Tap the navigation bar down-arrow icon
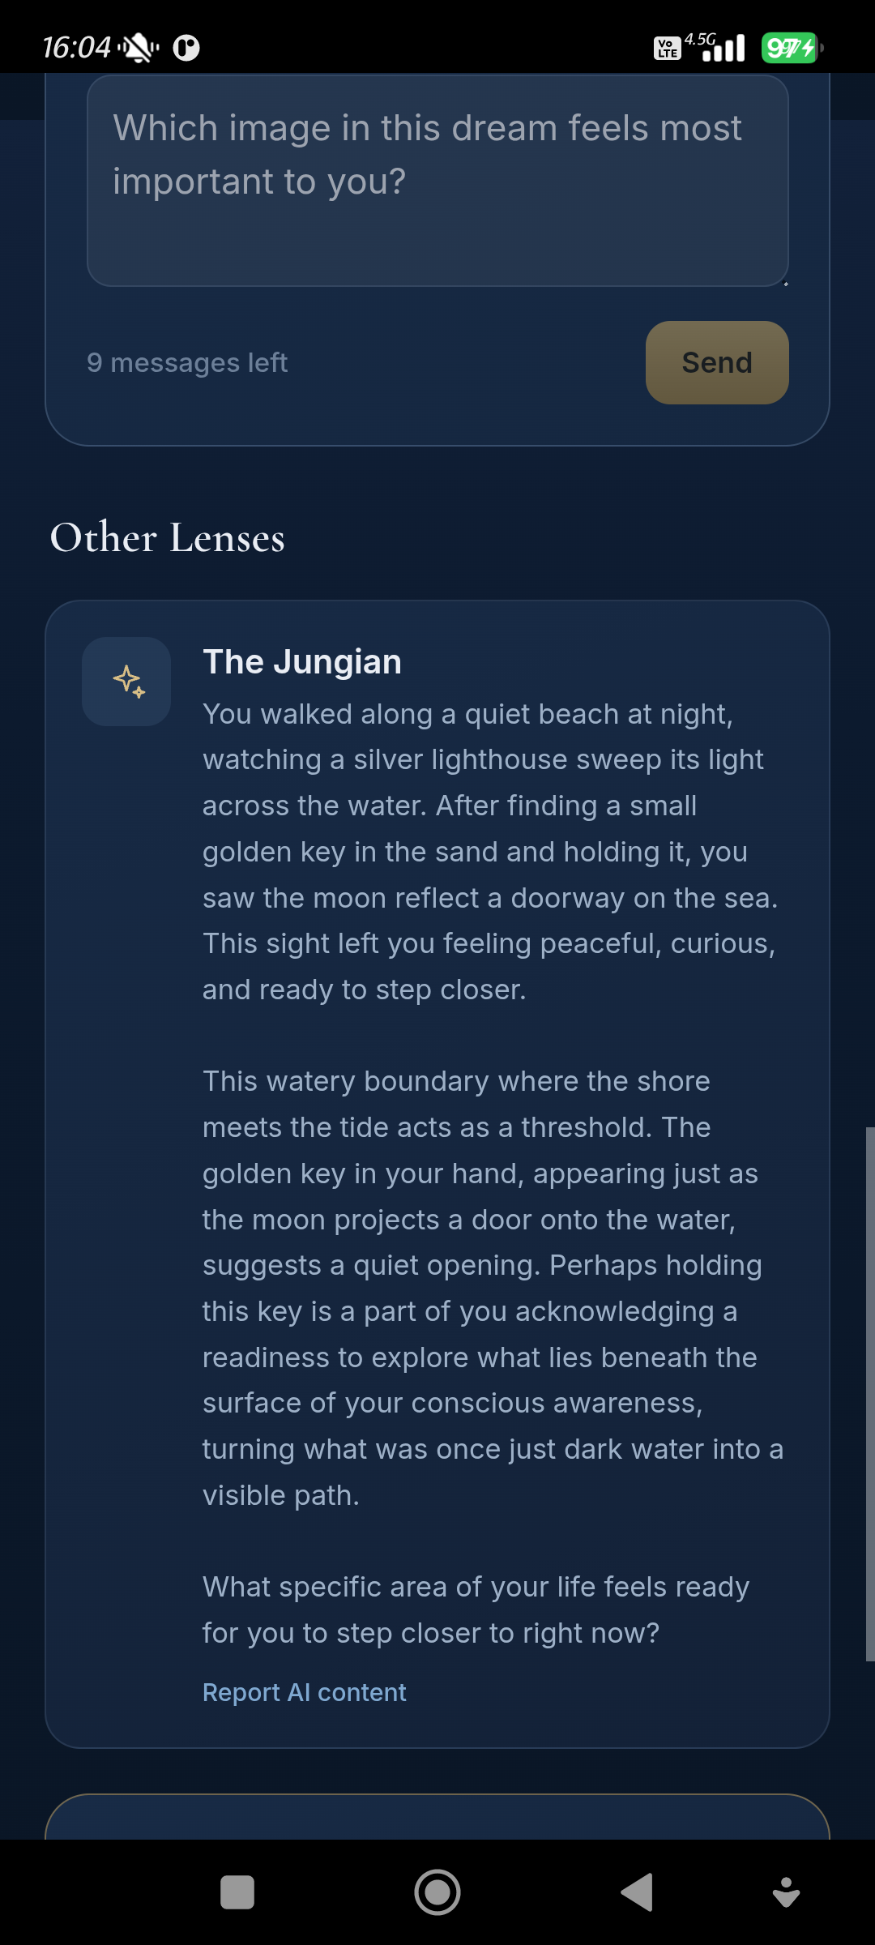This screenshot has width=875, height=1945. (786, 1893)
